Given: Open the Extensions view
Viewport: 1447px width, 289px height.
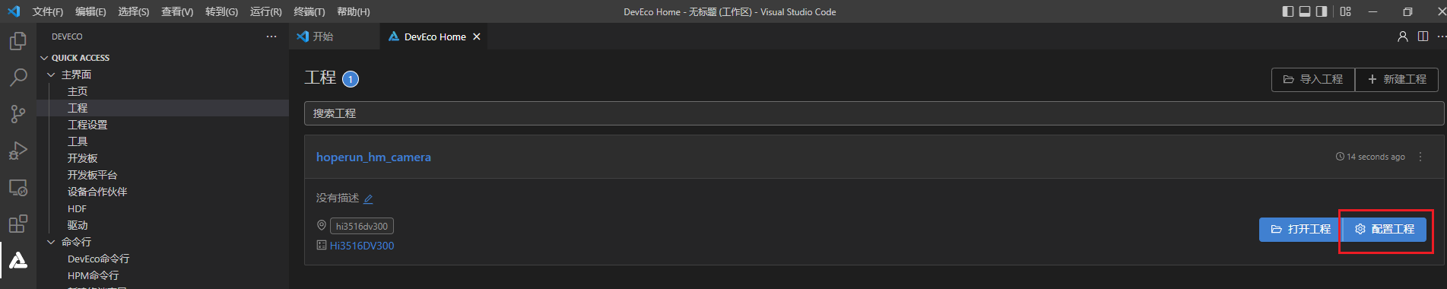Looking at the screenshot, I should tap(17, 224).
